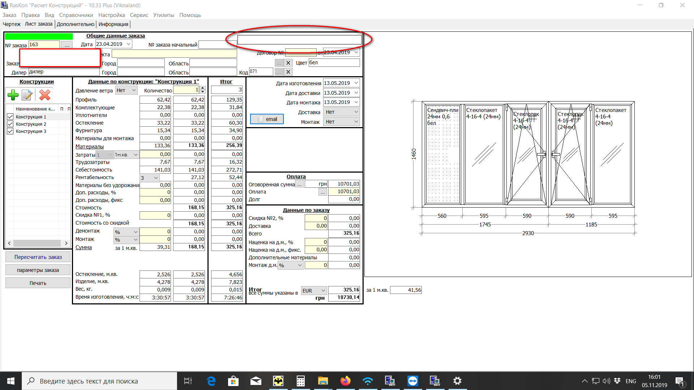The height and width of the screenshot is (390, 694).
Task: Open Настройка menu
Action: tap(112, 15)
